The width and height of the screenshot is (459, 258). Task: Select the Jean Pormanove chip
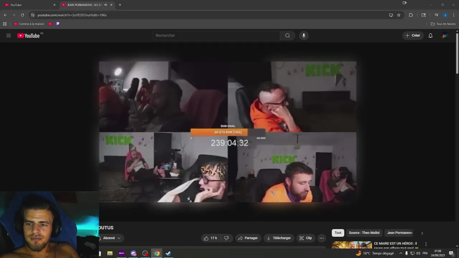[399, 233]
